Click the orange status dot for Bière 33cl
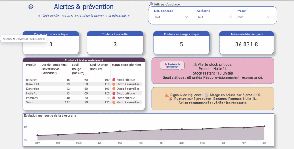 (x=114, y=84)
